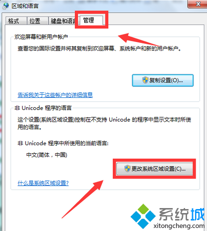Click the 中文(简体，中国) current language text

click(47, 155)
